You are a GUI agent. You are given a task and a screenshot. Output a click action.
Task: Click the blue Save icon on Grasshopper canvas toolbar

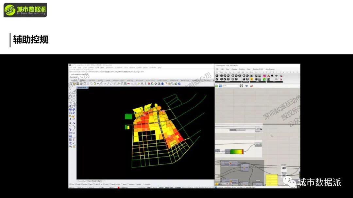220,86
